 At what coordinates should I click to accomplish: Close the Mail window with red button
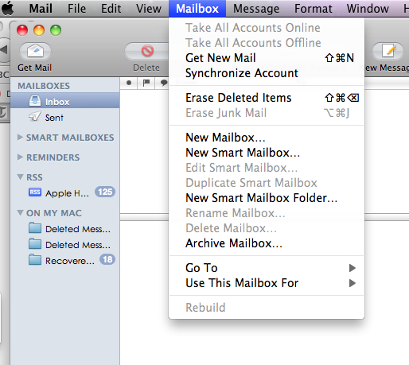[x=22, y=30]
